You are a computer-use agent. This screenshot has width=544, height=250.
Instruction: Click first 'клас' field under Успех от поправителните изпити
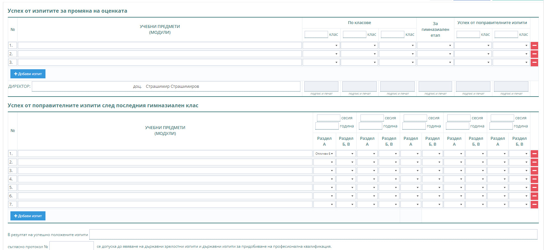[468, 34]
